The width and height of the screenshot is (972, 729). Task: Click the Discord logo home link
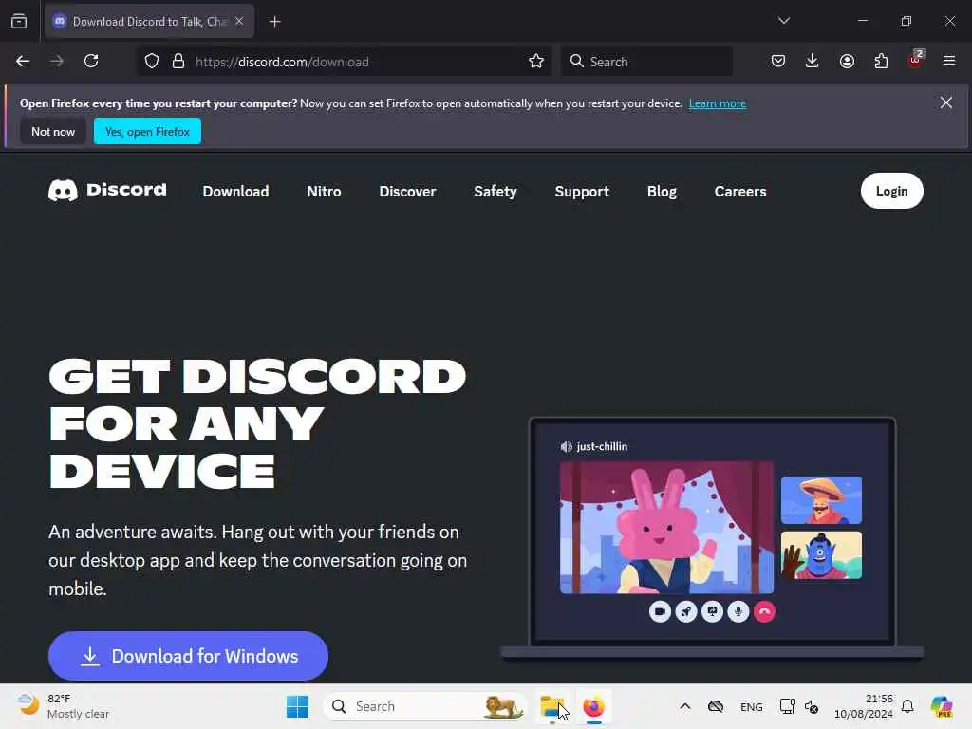107,190
